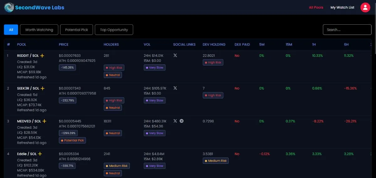
Task: Sort by the PRICE column header
Action: pos(64,44)
